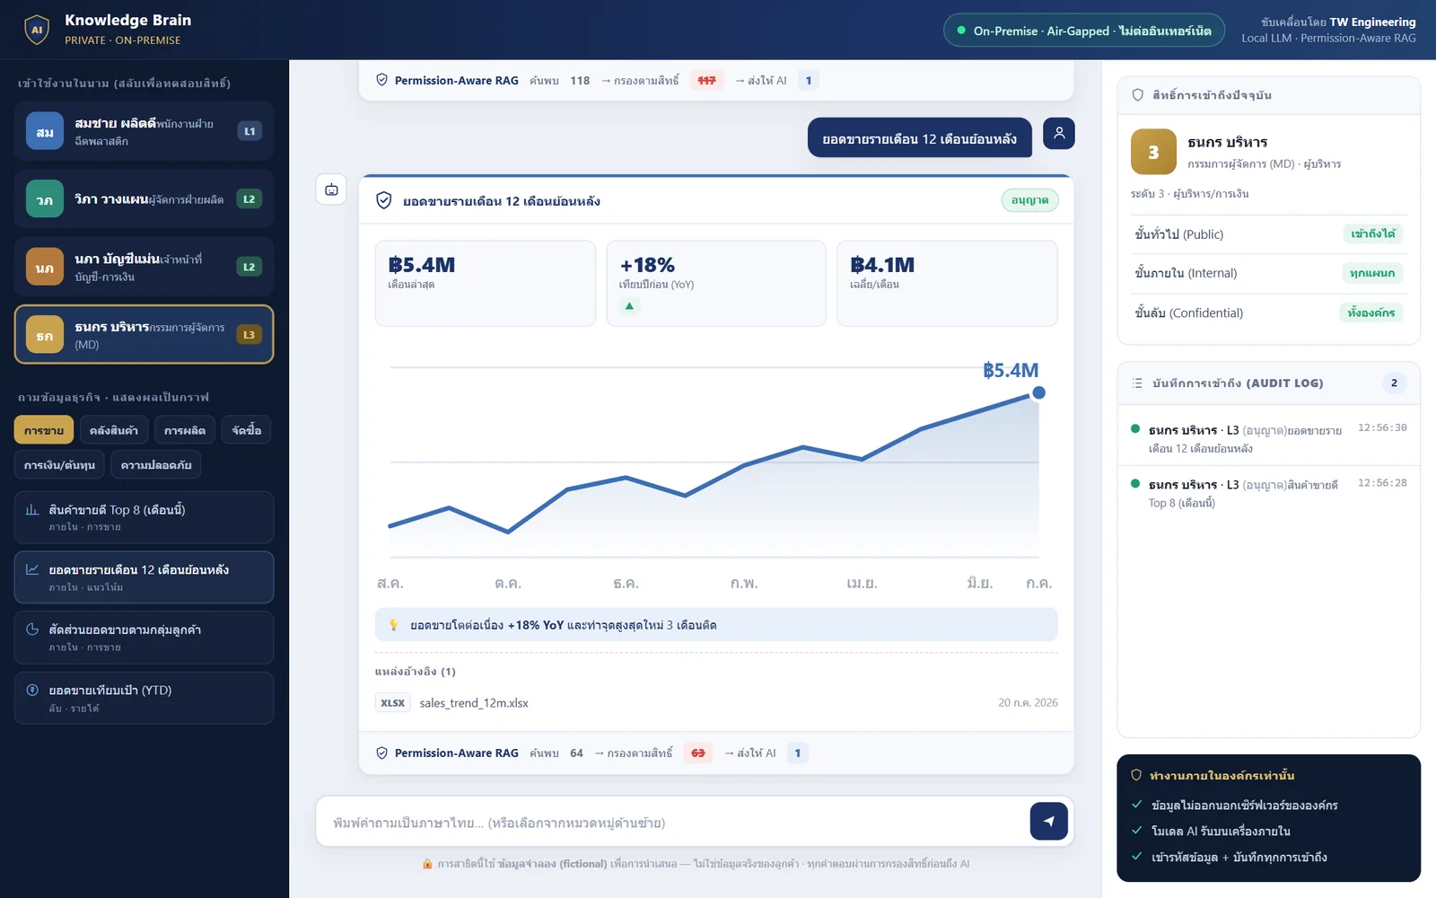Select the การขาย category tab

(44, 430)
